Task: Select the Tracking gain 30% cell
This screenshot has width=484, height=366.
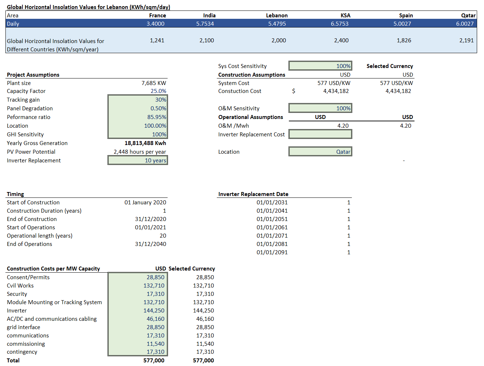Action: click(x=138, y=99)
